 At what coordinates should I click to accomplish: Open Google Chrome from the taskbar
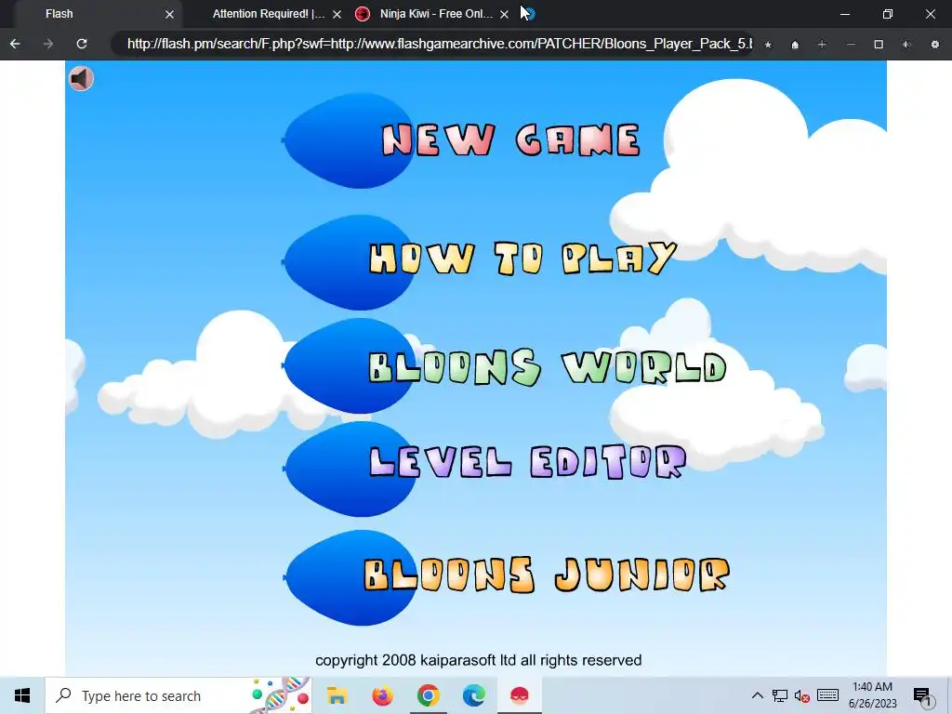[428, 695]
